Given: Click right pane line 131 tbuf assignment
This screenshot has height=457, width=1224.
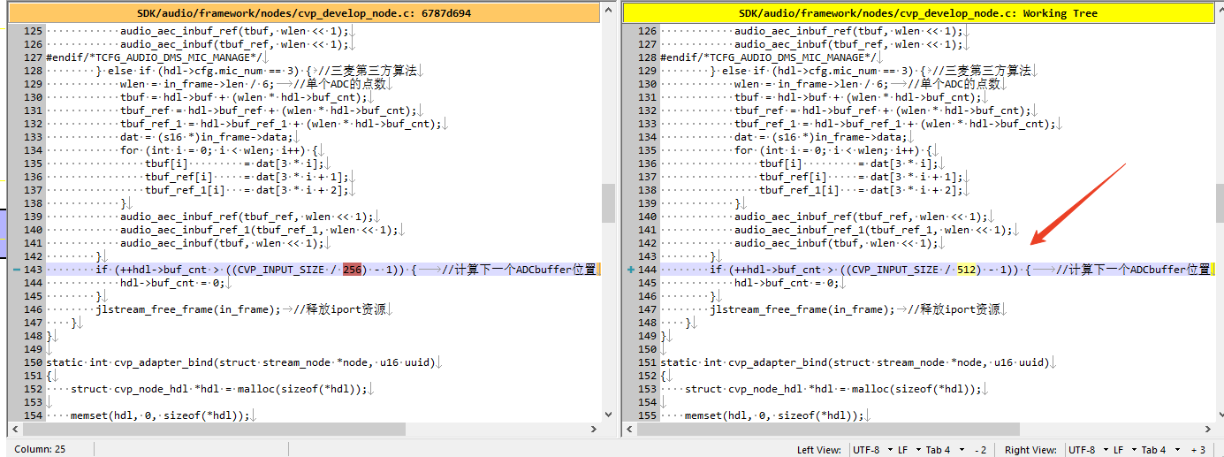Looking at the screenshot, I should point(858,97).
